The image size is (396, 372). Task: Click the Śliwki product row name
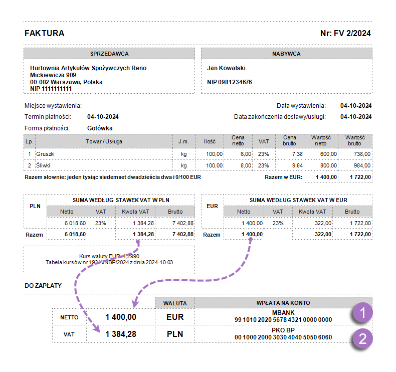(44, 165)
